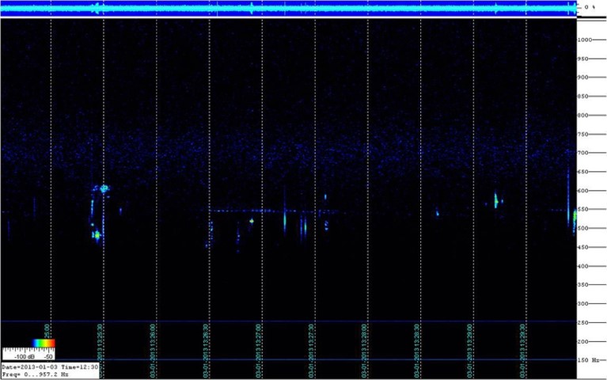The width and height of the screenshot is (607, 380).
Task: Select the 13:28:00 time marker label
Action: 364,351
